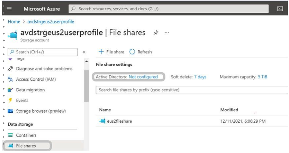Sort file shares by the Modified column
This screenshot has height=153, width=289.
(229, 110)
